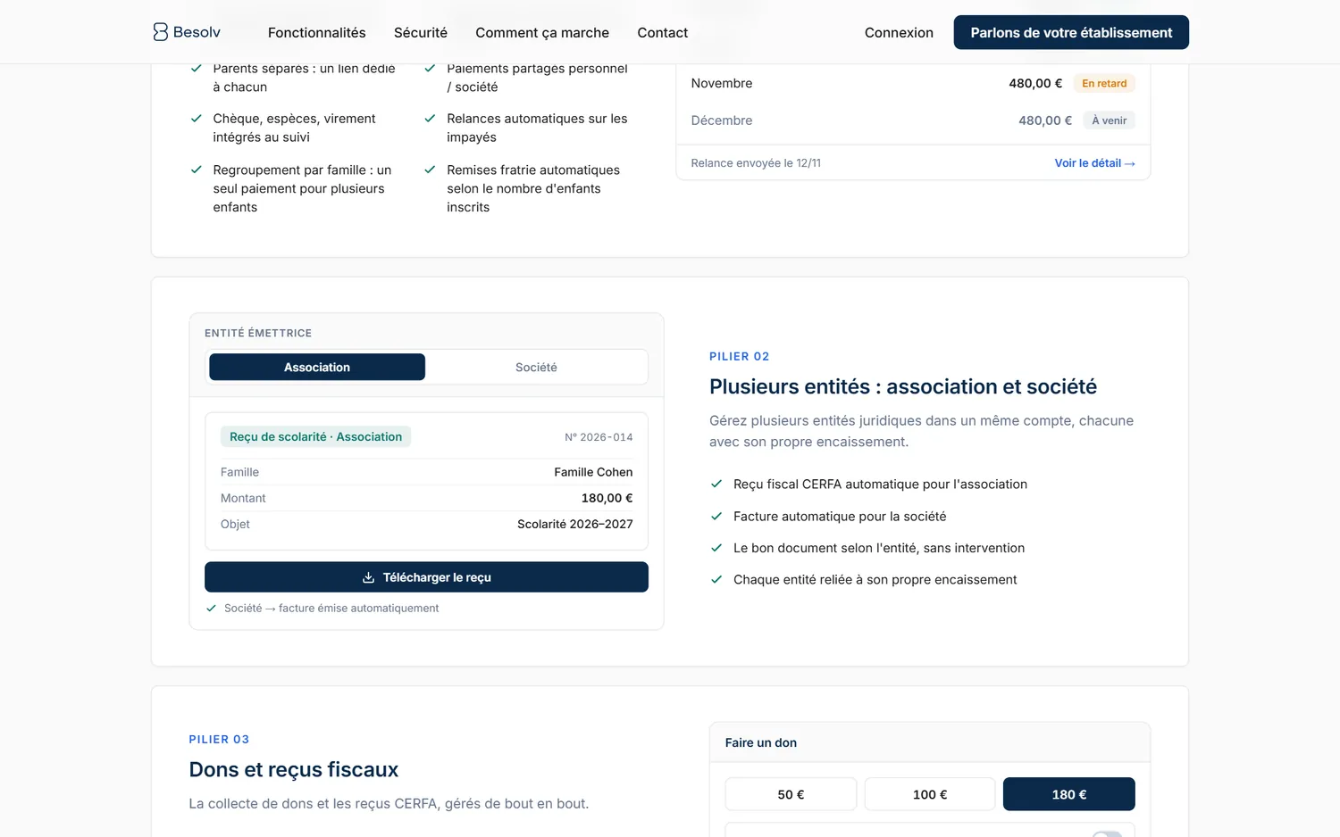Click checkmark beside Remises fratrie automatiques
Image resolution: width=1340 pixels, height=837 pixels.
430,170
